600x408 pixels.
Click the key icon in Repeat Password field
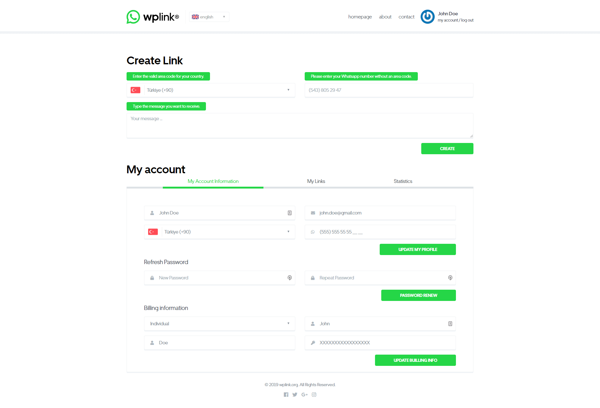(x=450, y=278)
